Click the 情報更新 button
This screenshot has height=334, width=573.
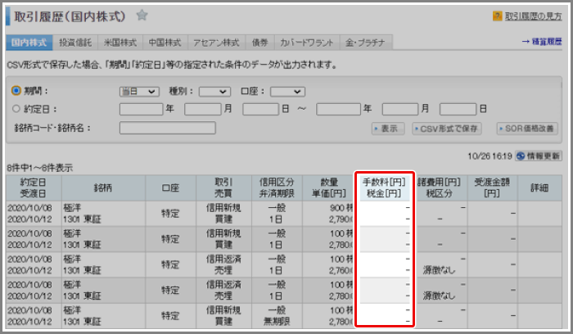[539, 156]
